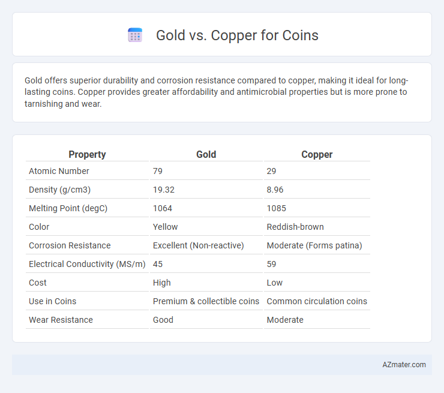Screen dimensions: 444x393
Task: Click copper melting point '1085'
Action: tap(277, 208)
